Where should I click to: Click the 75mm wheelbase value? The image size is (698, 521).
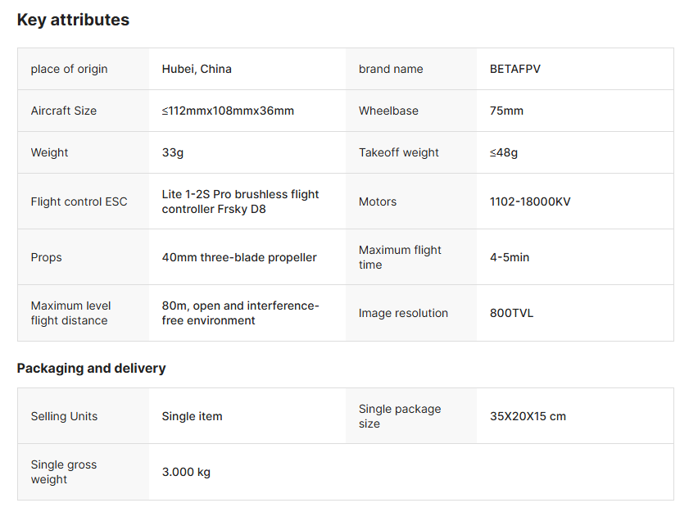pos(506,111)
